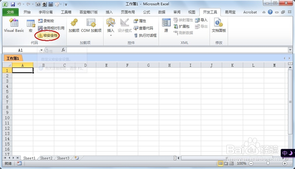
Task: Select the 工作簿1 workbook tab
Action: click(x=13, y=58)
